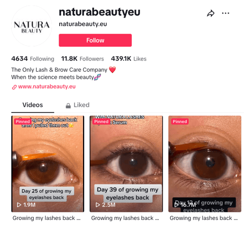
Task: Follow the naturabeautyeu account
Action: pos(95,40)
